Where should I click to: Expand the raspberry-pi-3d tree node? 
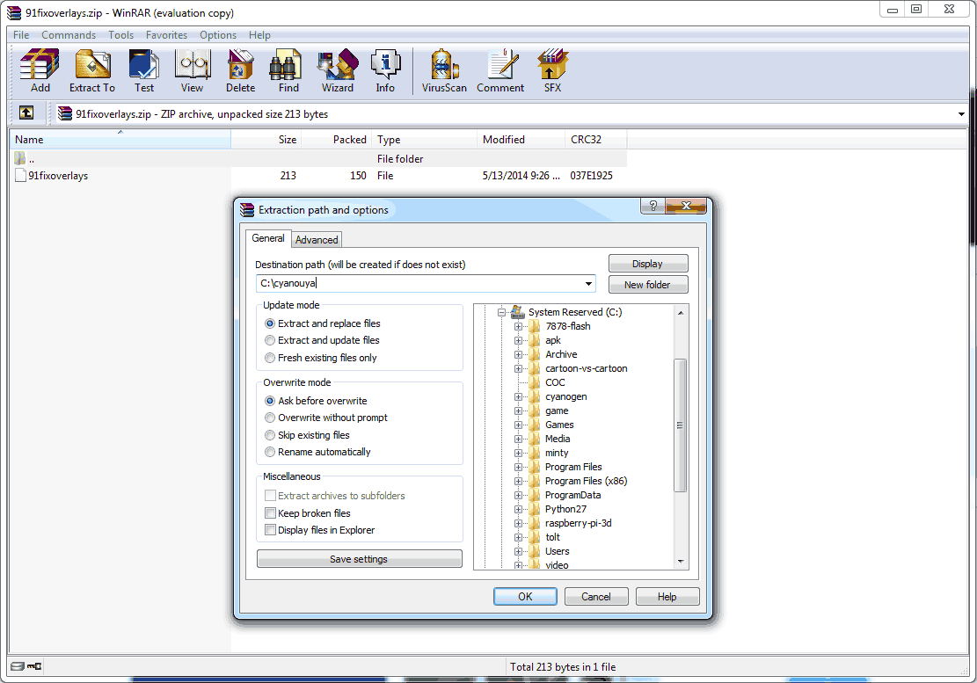tap(518, 524)
